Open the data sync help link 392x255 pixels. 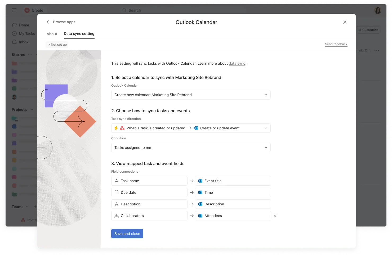[237, 63]
